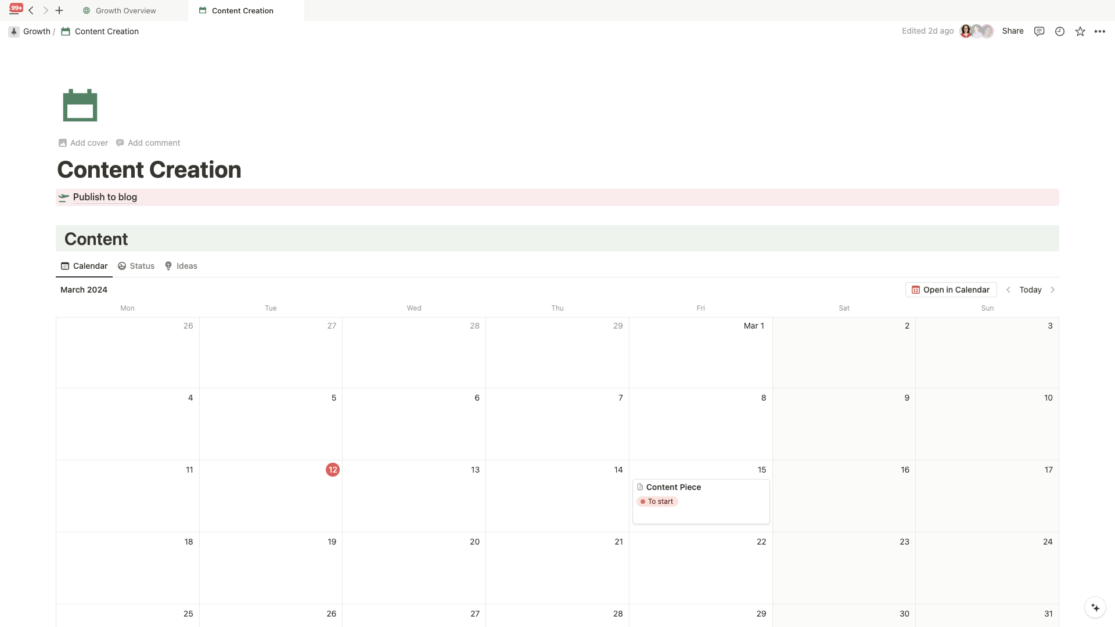Click the To start status badge
Screen dimensions: 1115x627
657,502
